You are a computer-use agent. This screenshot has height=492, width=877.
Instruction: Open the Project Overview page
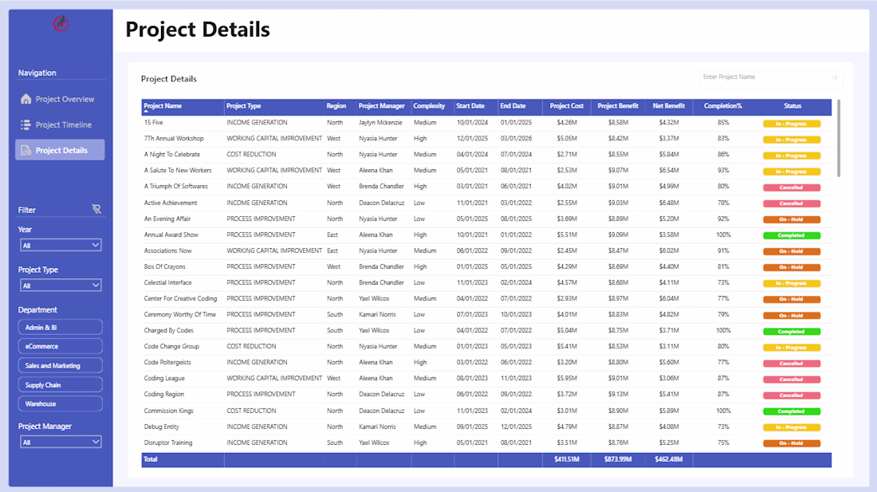pos(60,99)
